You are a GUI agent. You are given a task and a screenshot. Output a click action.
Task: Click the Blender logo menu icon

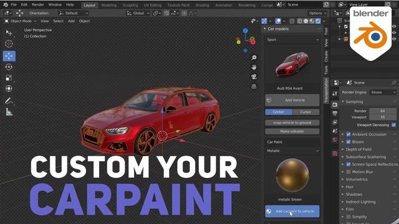click(6, 4)
